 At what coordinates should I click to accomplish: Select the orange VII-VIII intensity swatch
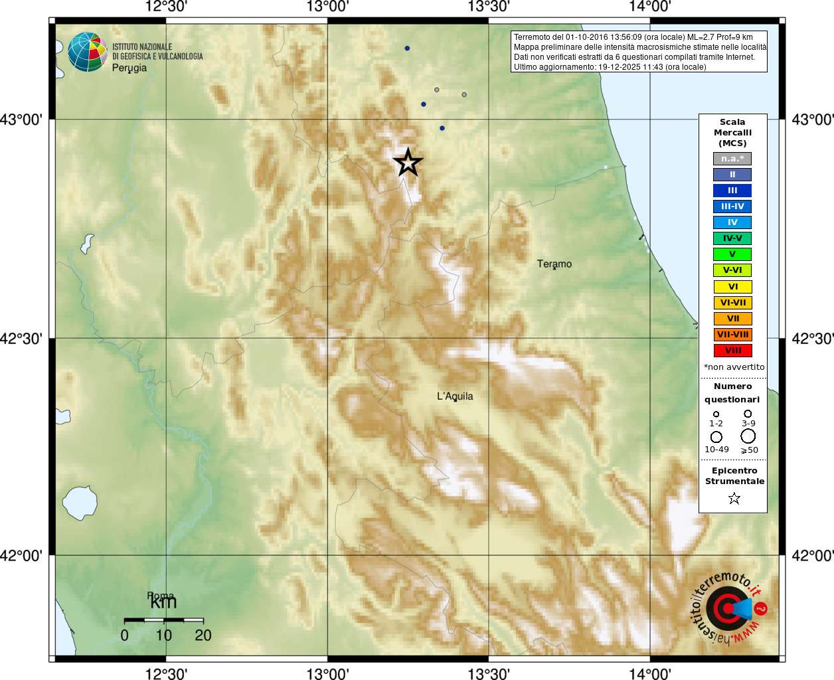(732, 335)
